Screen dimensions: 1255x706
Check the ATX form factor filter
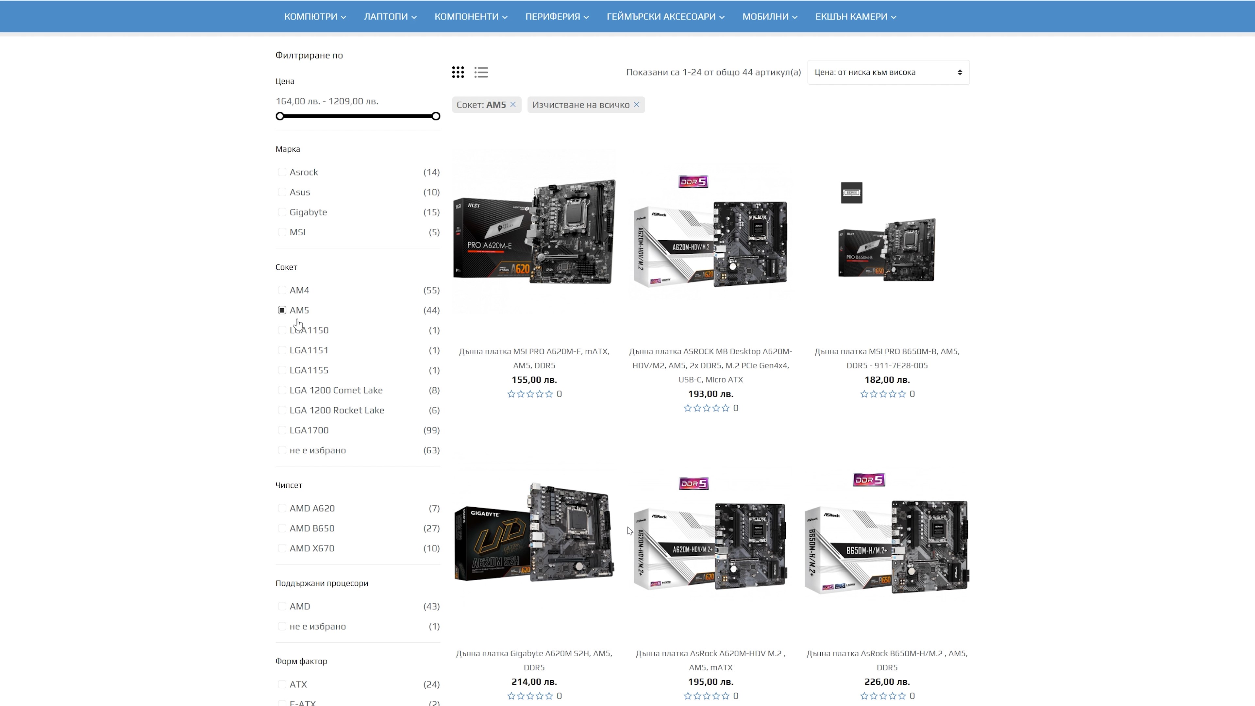click(x=282, y=684)
